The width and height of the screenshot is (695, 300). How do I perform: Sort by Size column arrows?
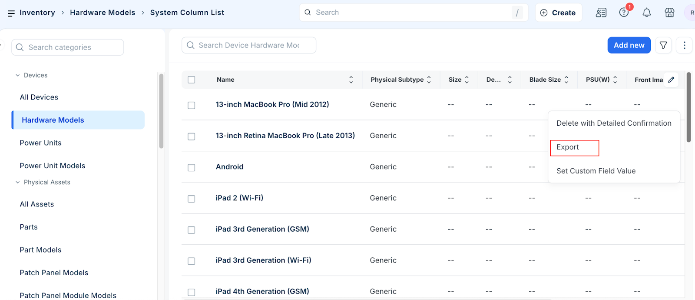(467, 80)
